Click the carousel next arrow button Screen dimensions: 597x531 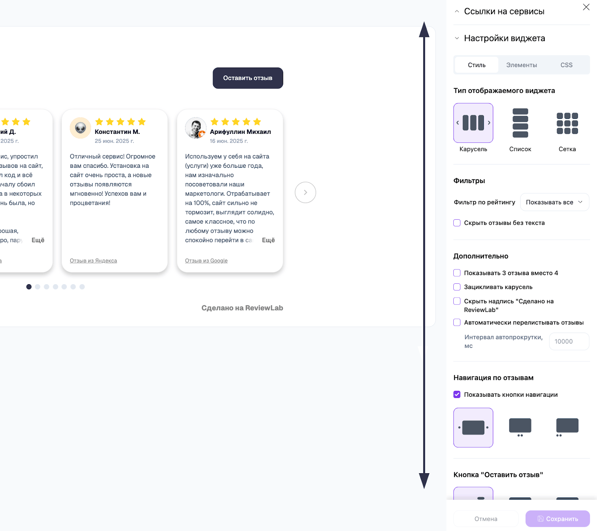pos(305,192)
